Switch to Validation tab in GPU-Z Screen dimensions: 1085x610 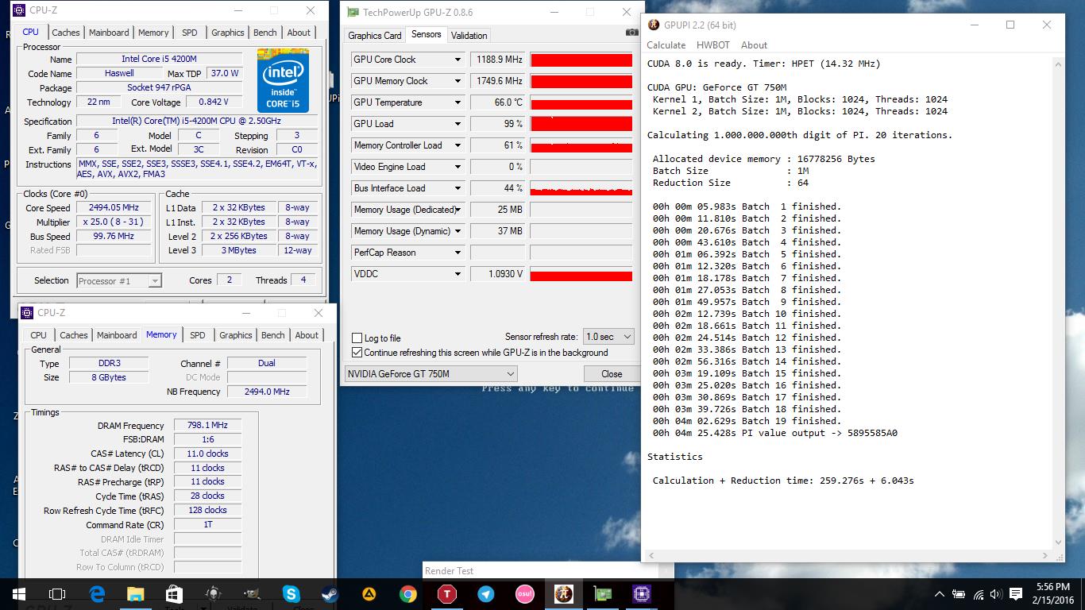[x=469, y=36]
